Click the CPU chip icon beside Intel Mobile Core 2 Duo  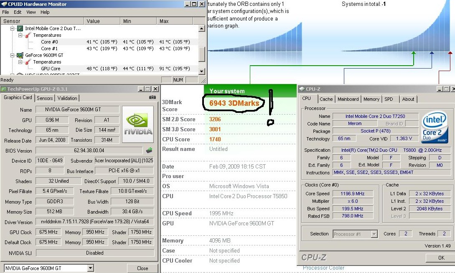pos(20,28)
